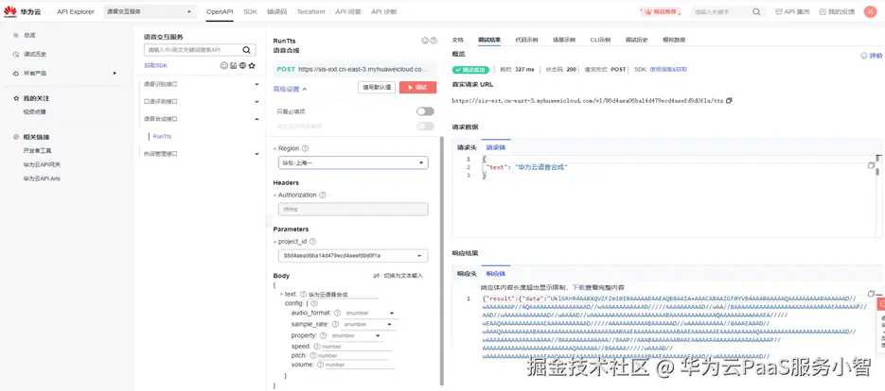Select RunTts in the API tree

(x=162, y=136)
